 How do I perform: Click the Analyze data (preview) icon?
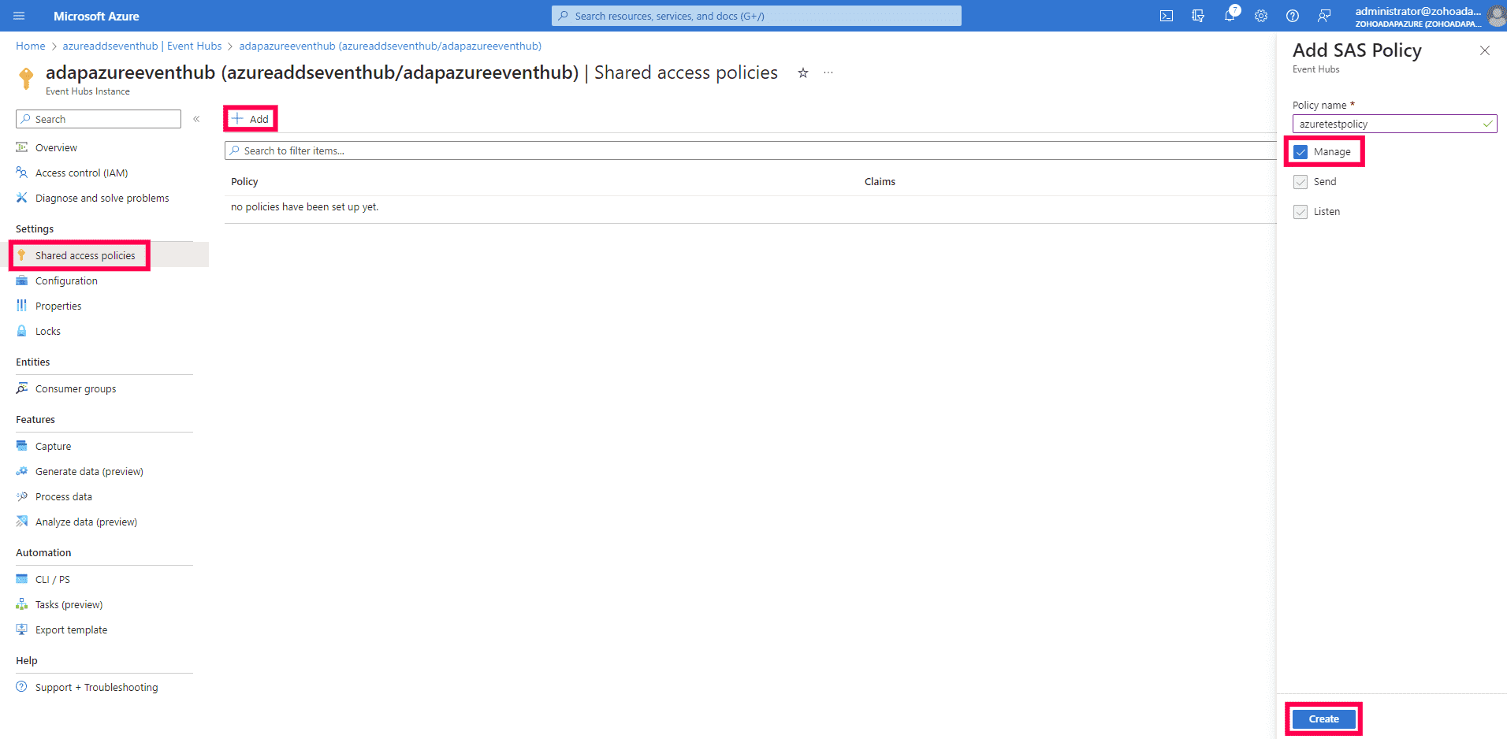click(x=22, y=522)
